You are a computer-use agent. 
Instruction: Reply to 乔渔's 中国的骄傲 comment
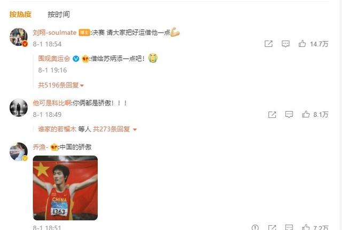click(289, 228)
